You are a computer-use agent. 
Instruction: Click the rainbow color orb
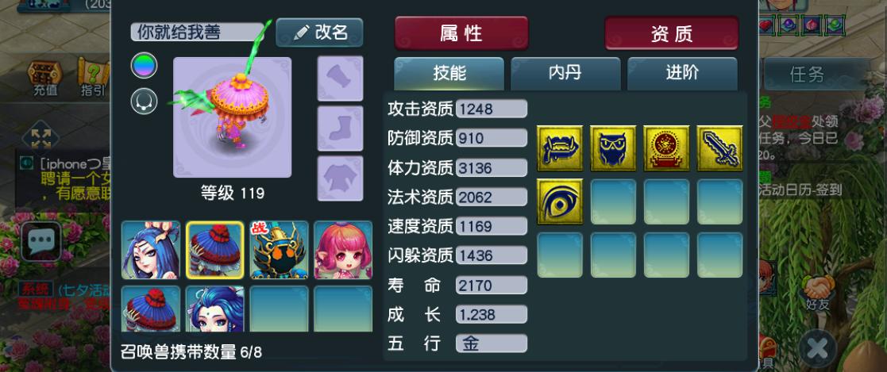(145, 66)
